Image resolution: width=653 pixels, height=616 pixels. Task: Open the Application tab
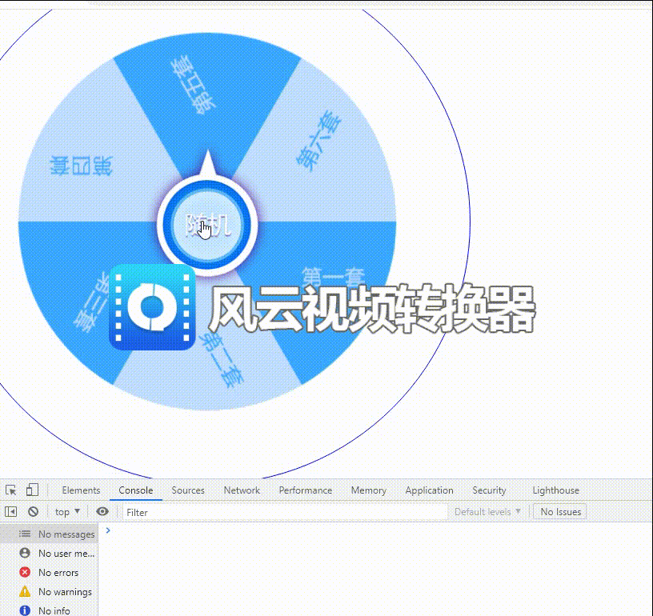pos(429,490)
